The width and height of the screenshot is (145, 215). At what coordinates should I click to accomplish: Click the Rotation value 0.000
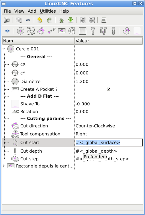tap(82, 112)
